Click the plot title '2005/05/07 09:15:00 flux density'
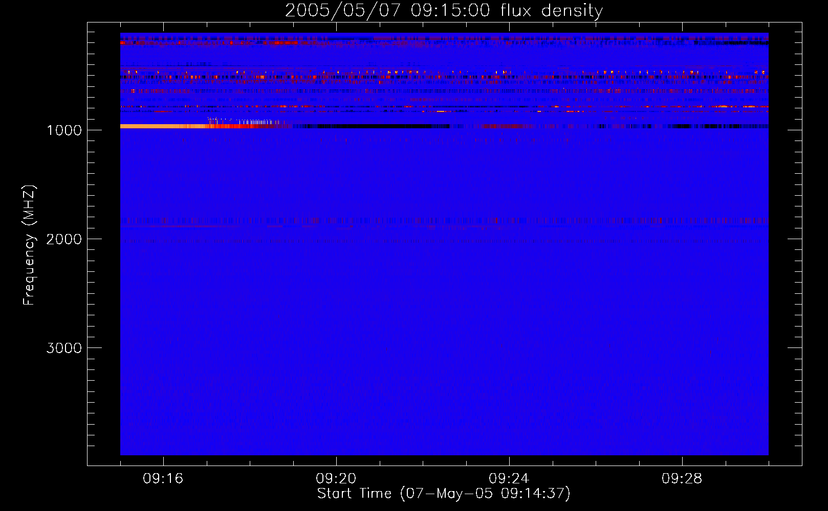This screenshot has width=828, height=511. (444, 11)
